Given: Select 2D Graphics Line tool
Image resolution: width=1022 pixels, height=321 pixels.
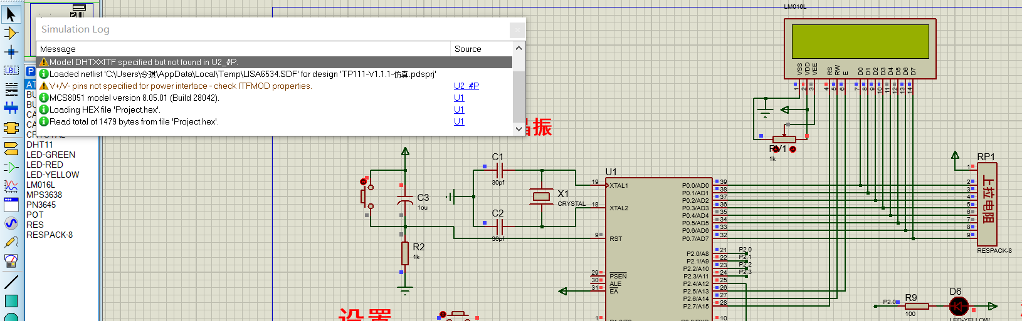Looking at the screenshot, I should coord(11,282).
